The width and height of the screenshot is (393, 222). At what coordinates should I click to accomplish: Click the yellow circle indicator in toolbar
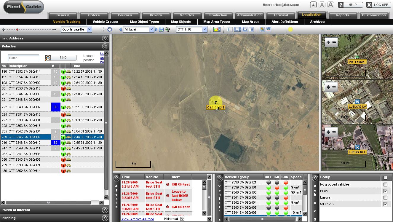click(x=290, y=29)
